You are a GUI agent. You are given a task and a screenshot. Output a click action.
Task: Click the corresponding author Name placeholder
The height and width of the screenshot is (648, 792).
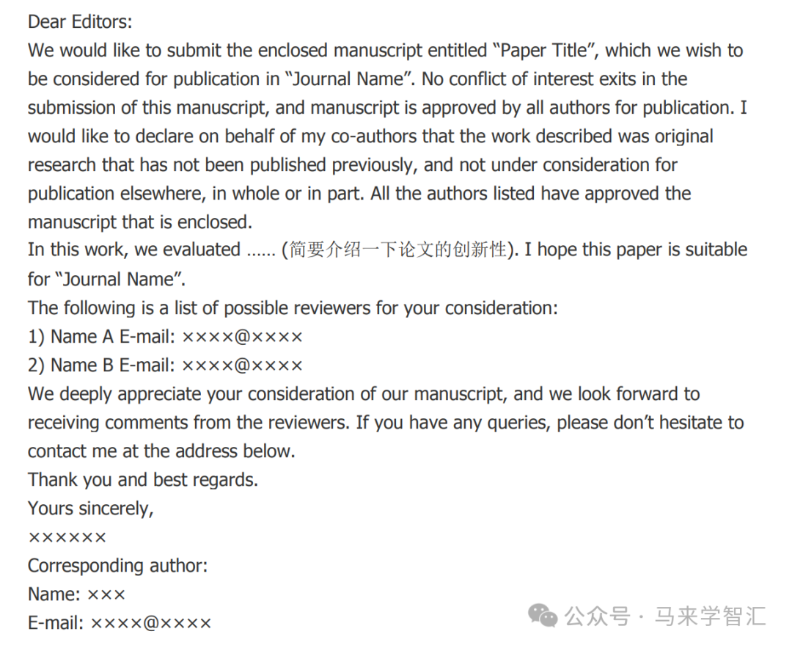(x=106, y=595)
